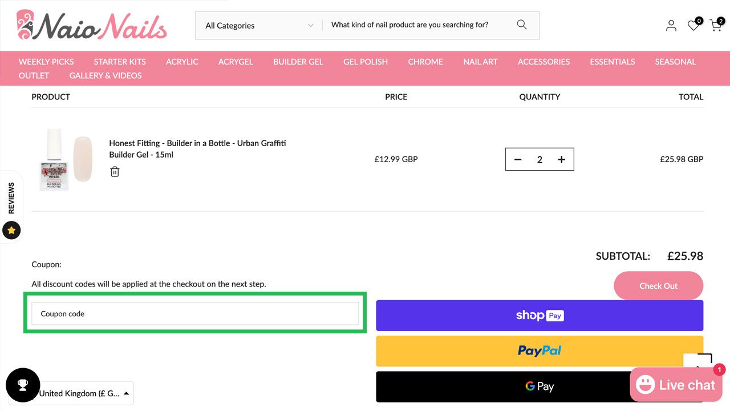Open the Gel Polish menu
The image size is (730, 411).
366,62
